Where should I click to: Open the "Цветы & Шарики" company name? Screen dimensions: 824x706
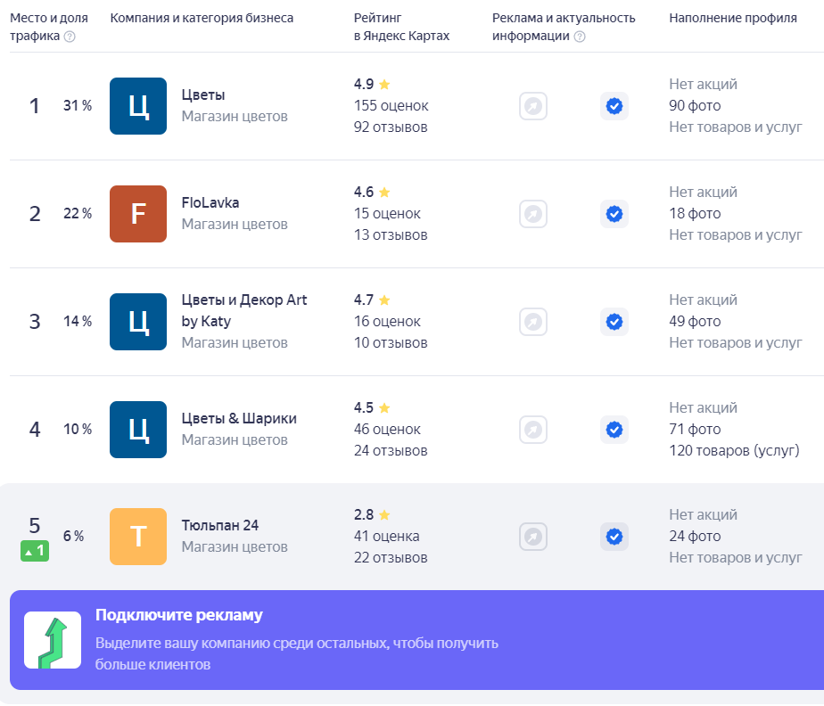239,419
